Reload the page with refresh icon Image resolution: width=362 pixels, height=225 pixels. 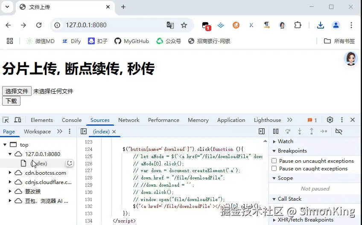[x=39, y=25]
